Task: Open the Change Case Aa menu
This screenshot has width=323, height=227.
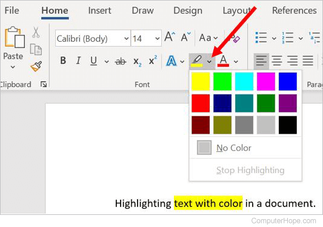Action: 208,38
